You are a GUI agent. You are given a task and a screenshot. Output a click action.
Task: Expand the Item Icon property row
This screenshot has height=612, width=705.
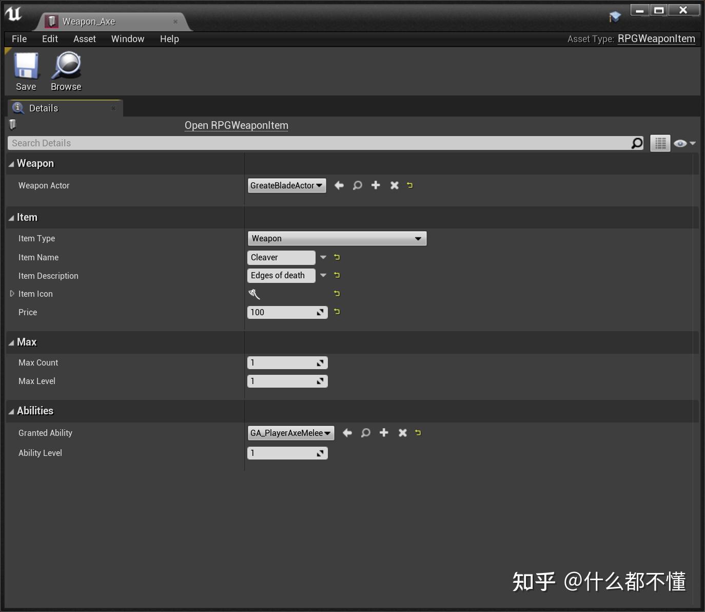(12, 294)
